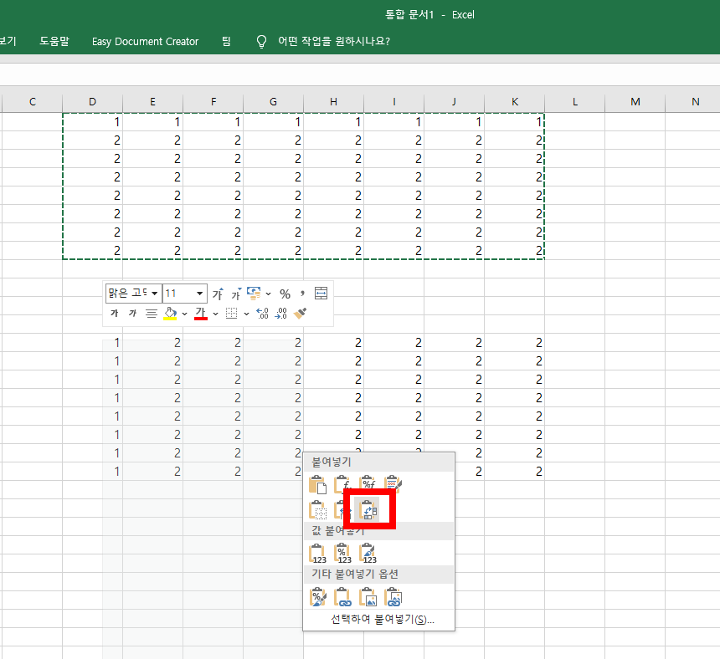The image size is (720, 659).
Task: Select column J header
Action: (x=454, y=102)
